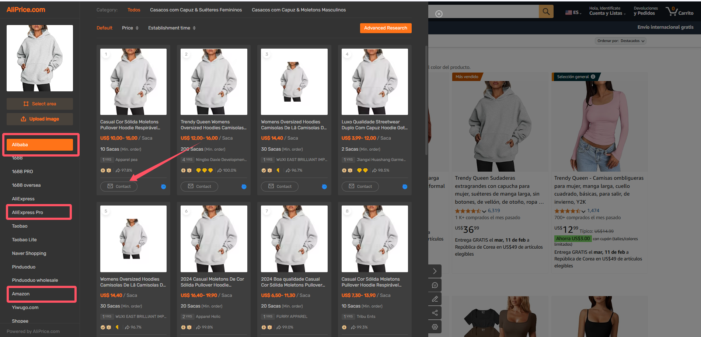Click the gold supplier badge on the Apparel pea card
Image resolution: width=701 pixels, height=337 pixels.
tap(103, 171)
